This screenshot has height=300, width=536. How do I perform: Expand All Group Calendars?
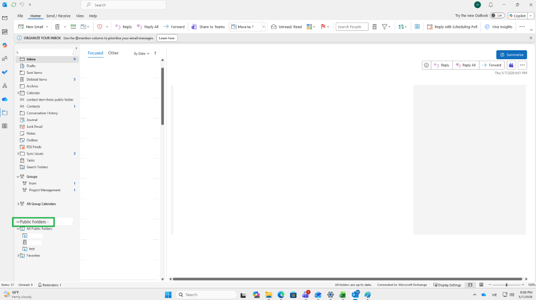pos(18,204)
